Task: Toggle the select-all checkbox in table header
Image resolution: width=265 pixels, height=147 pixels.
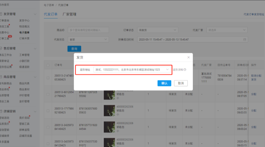Action: 48,65
